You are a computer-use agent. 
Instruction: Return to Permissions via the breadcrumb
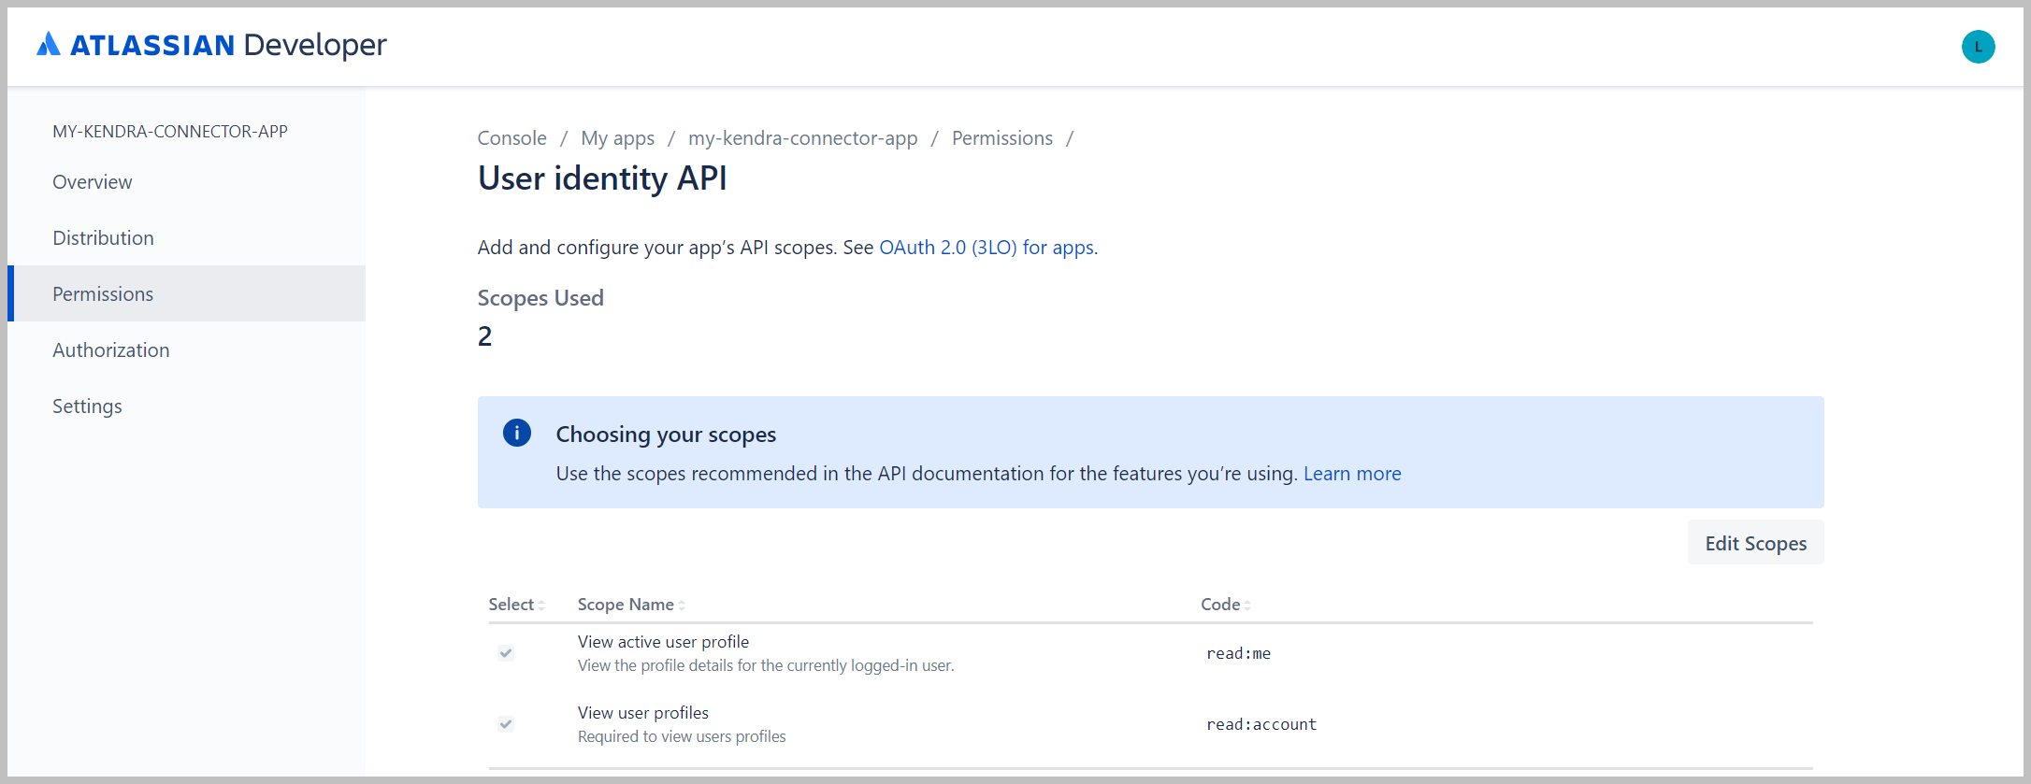(x=1002, y=138)
